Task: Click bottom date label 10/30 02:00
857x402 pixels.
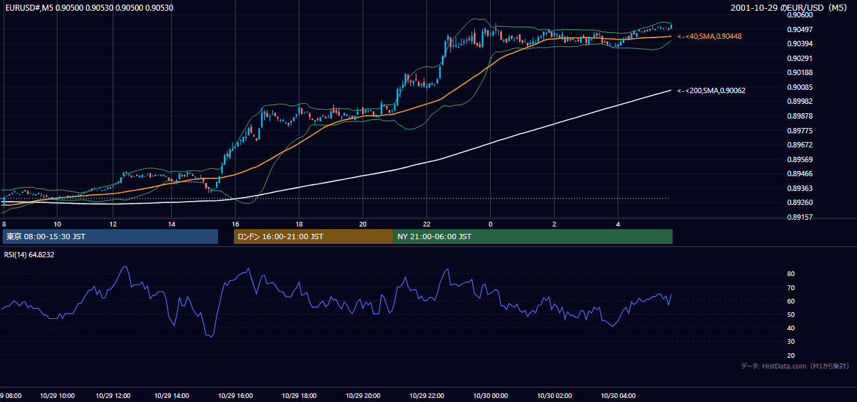Action: pos(554,396)
